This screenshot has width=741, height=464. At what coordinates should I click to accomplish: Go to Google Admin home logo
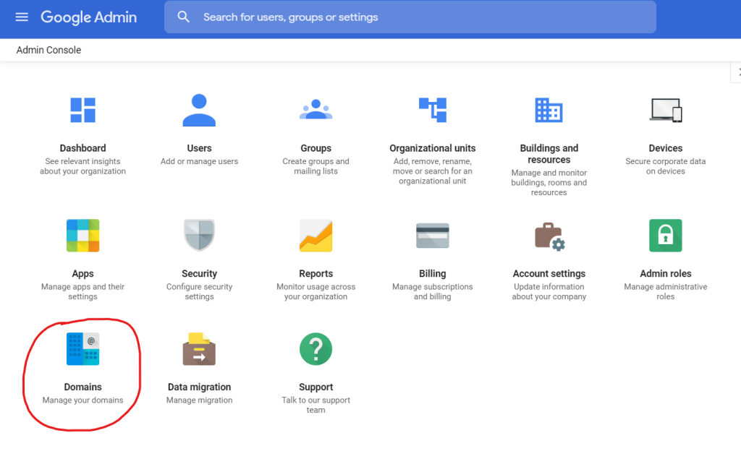click(x=88, y=17)
